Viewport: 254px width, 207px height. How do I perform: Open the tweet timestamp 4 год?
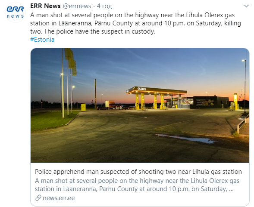104,6
